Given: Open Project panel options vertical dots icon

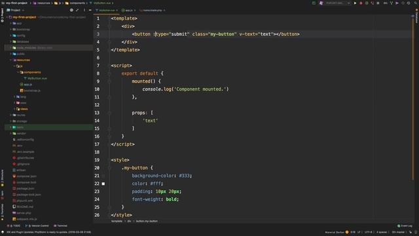Looking at the screenshot, I should pyautogui.click(x=84, y=10).
